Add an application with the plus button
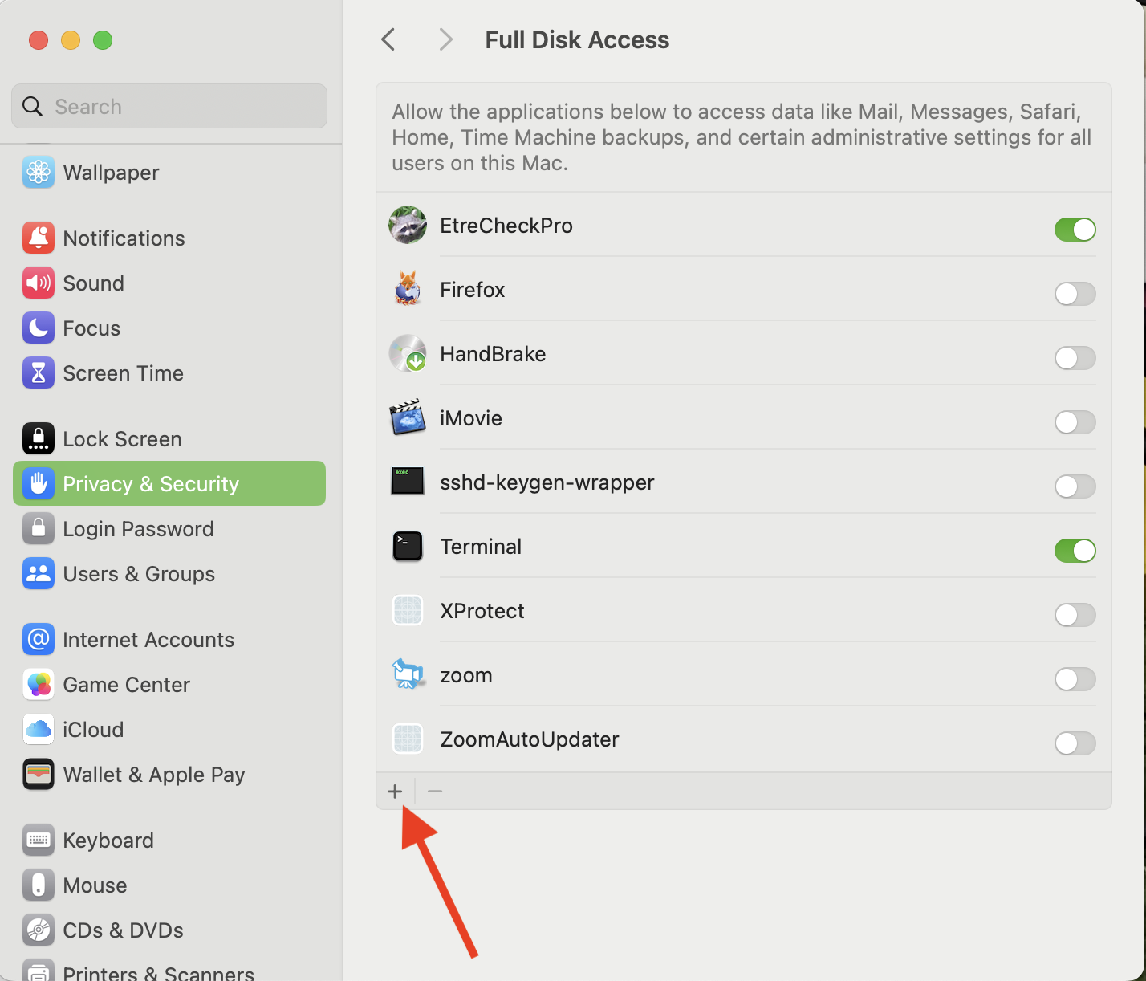Image resolution: width=1146 pixels, height=981 pixels. pyautogui.click(x=395, y=792)
